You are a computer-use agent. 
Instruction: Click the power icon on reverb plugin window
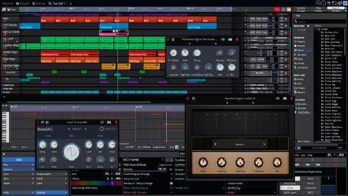(173, 40)
